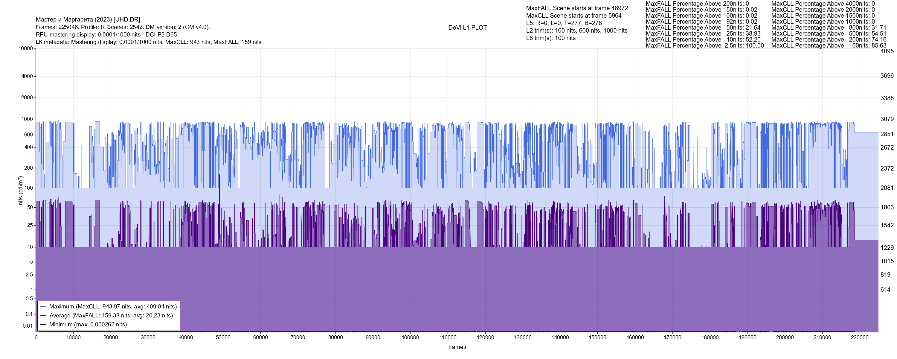Click the purple Average legend line swatch
Image resolution: width=897 pixels, height=359 pixels.
(44, 316)
